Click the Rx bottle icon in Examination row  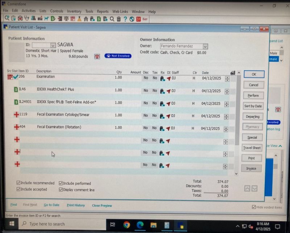tap(162, 79)
